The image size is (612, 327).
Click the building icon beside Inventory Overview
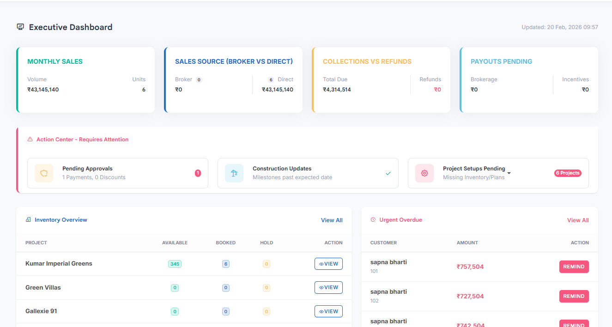28,219
